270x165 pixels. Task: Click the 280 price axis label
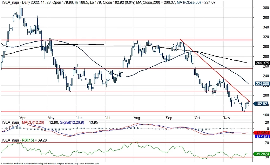(x=266, y=56)
